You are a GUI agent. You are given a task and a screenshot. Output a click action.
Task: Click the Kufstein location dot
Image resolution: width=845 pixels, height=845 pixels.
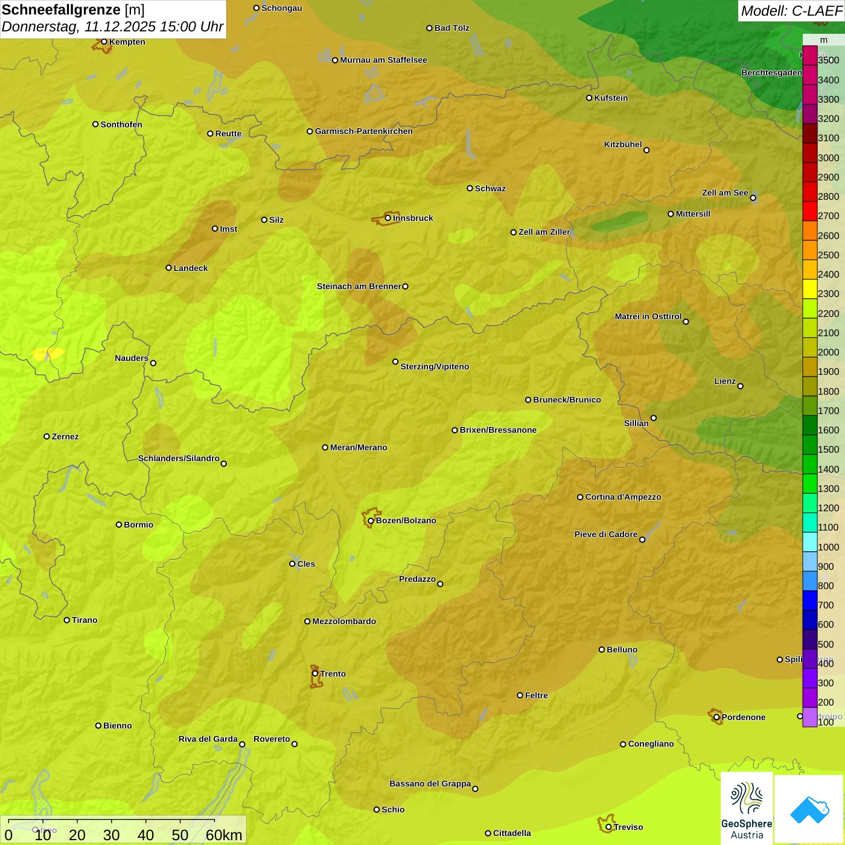coord(589,98)
